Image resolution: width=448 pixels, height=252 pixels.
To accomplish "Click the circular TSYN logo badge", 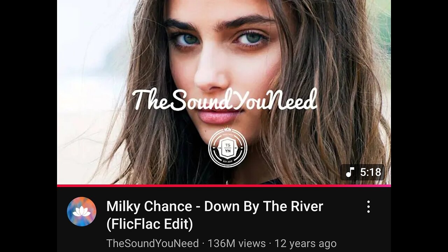I will click(x=228, y=147).
